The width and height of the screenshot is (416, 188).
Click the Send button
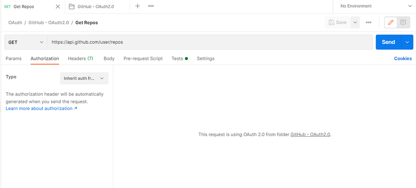click(388, 42)
